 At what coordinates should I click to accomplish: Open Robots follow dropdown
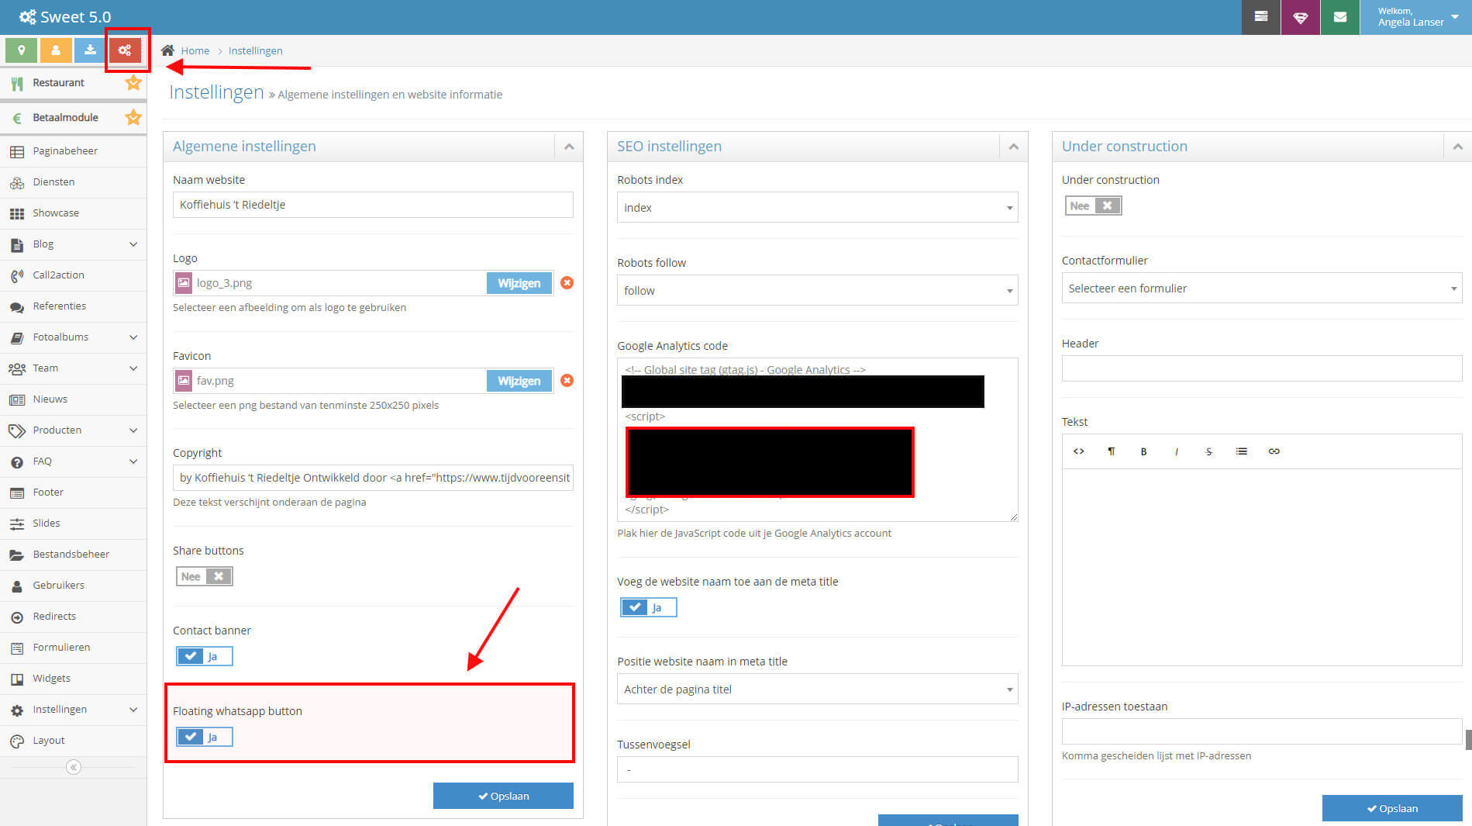(817, 291)
